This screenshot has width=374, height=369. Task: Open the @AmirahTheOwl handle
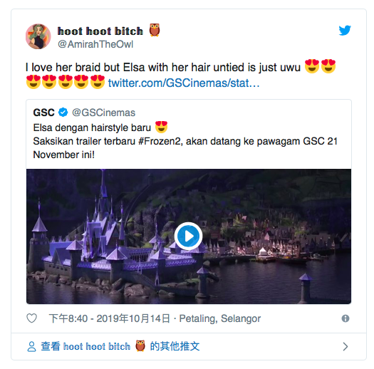(x=95, y=44)
